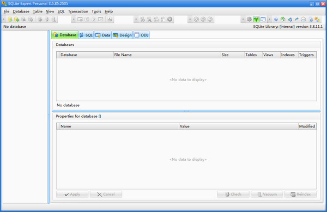This screenshot has width=327, height=212.
Task: Click the Open Database icon with green arrow
Action: (17, 20)
